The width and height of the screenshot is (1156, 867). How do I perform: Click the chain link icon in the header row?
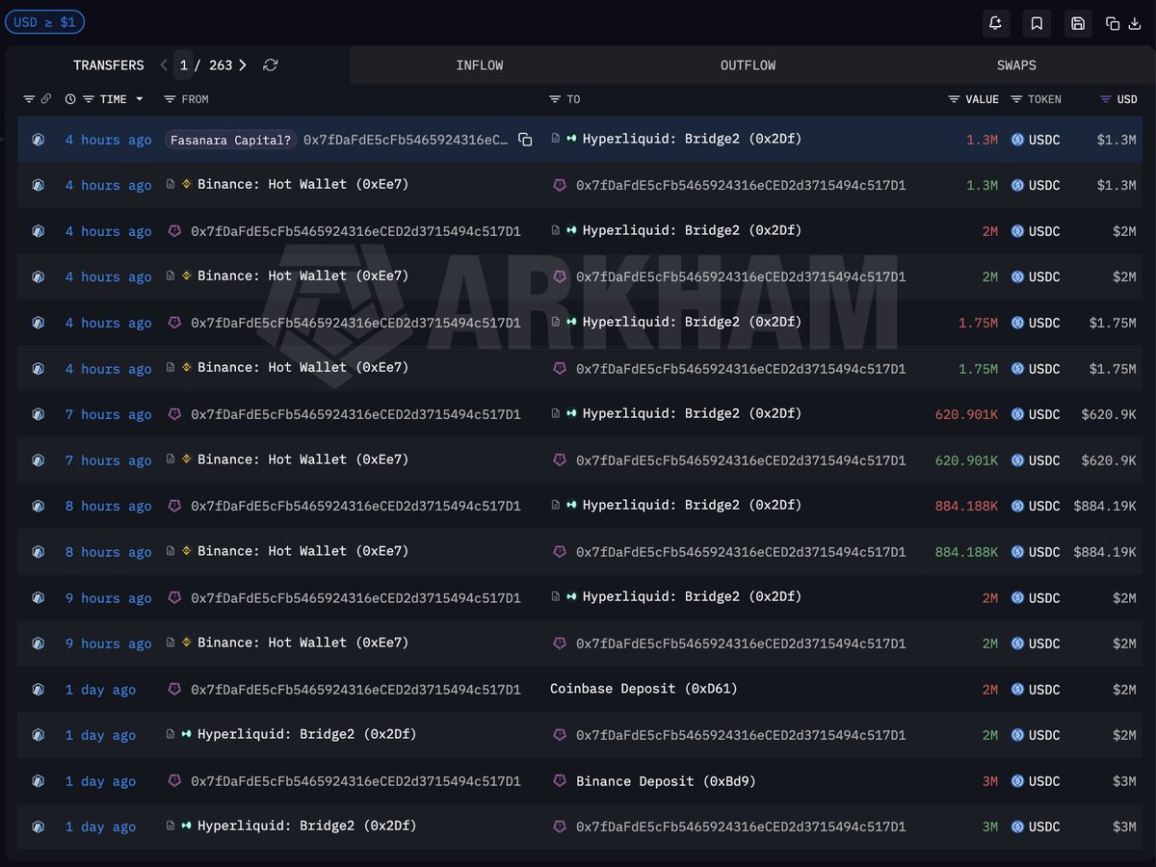[x=45, y=99]
